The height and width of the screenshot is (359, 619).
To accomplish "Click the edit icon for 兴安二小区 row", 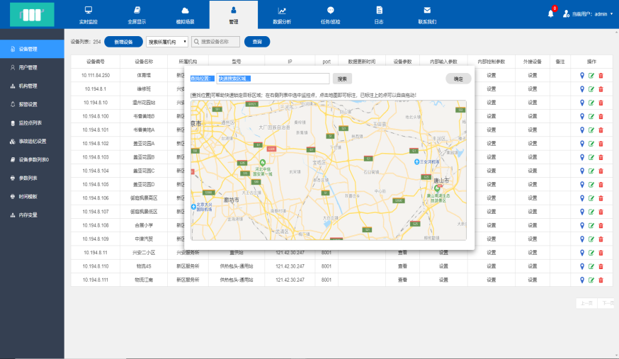I will point(591,253).
